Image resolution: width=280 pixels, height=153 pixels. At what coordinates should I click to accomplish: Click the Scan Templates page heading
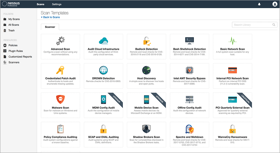coord(55,13)
